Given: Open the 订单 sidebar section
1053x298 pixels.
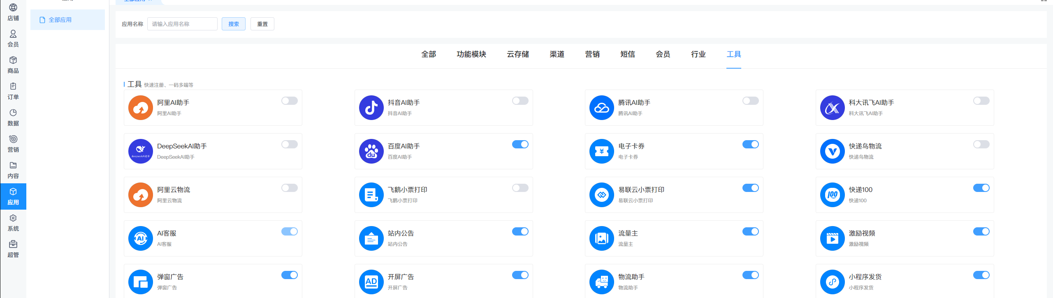Looking at the screenshot, I should [x=13, y=91].
